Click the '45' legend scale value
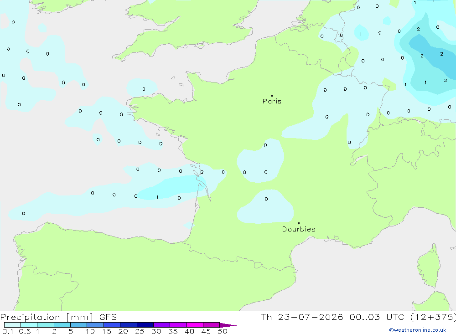The image size is (456, 334). 206,331
